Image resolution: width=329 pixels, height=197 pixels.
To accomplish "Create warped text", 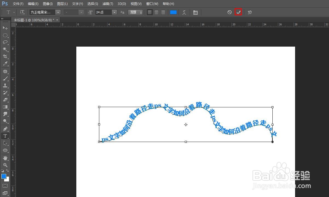I will click(x=184, y=12).
